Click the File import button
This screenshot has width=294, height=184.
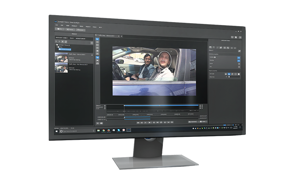(x=60, y=29)
